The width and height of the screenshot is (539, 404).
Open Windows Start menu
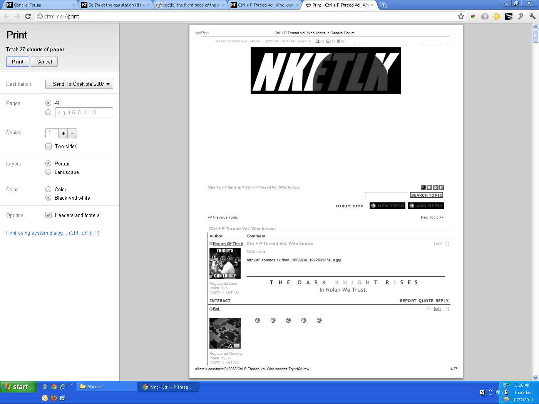click(18, 387)
